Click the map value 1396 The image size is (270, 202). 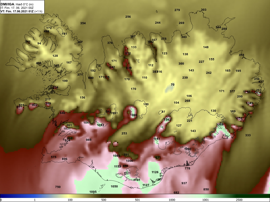tap(134, 115)
